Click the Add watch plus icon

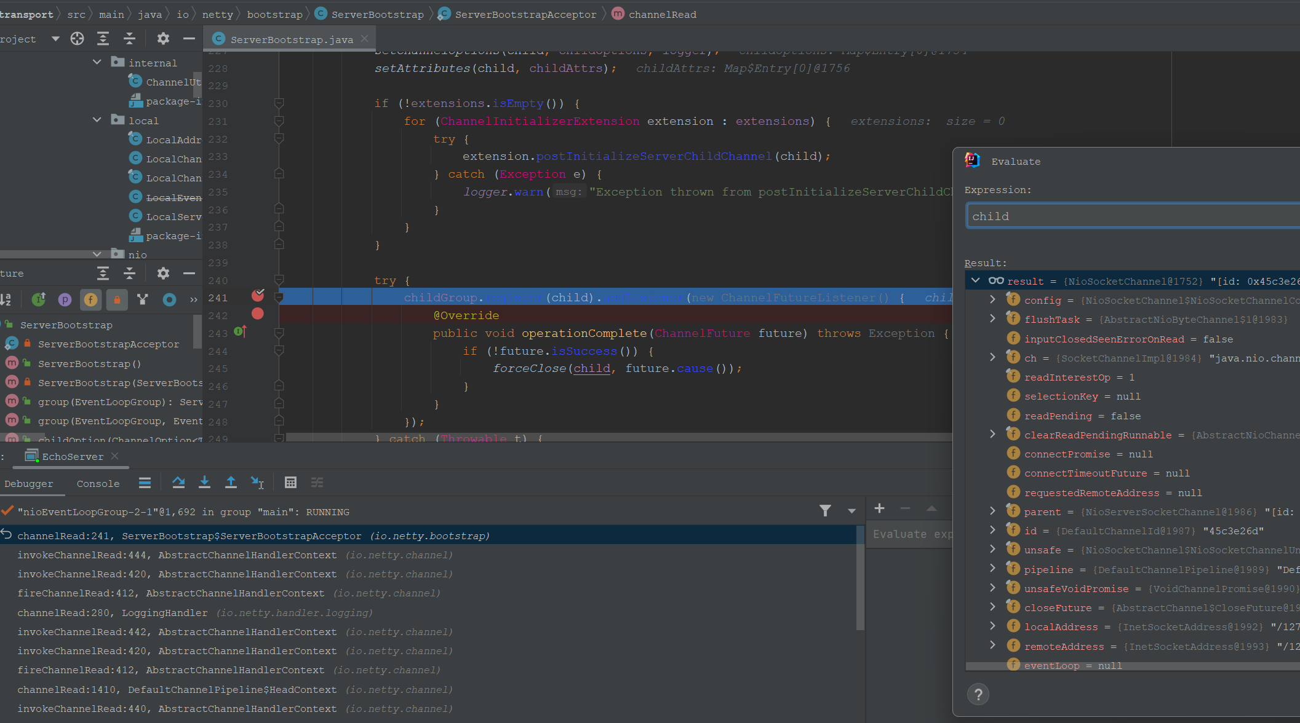click(879, 508)
